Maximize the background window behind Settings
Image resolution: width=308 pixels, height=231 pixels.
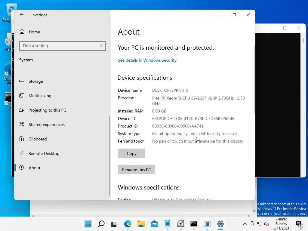[x=285, y=28]
